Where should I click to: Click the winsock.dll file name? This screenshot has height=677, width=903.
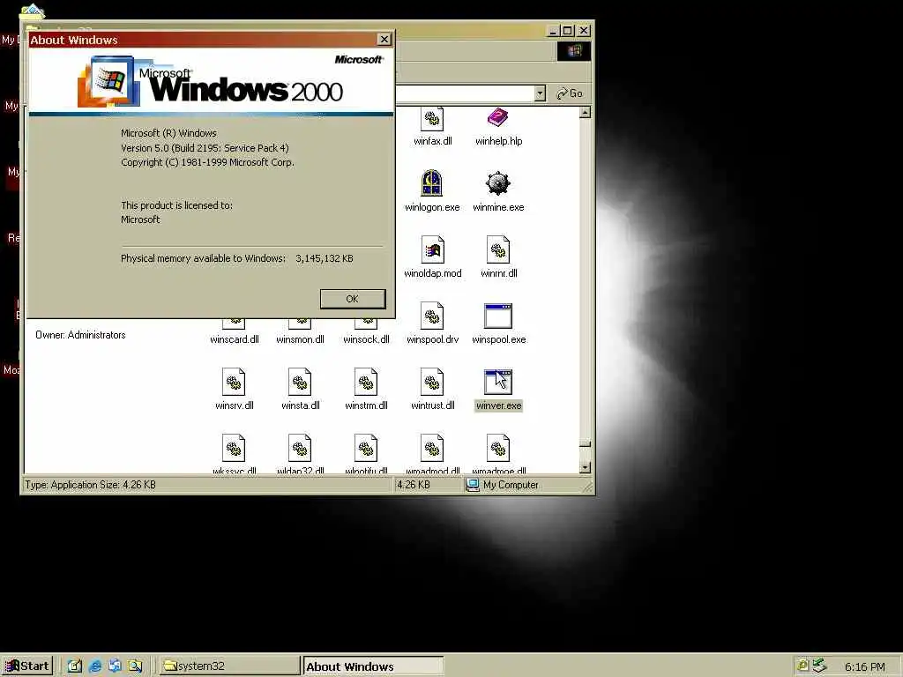click(x=366, y=339)
